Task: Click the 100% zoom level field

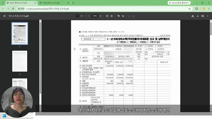Action: (x=94, y=16)
